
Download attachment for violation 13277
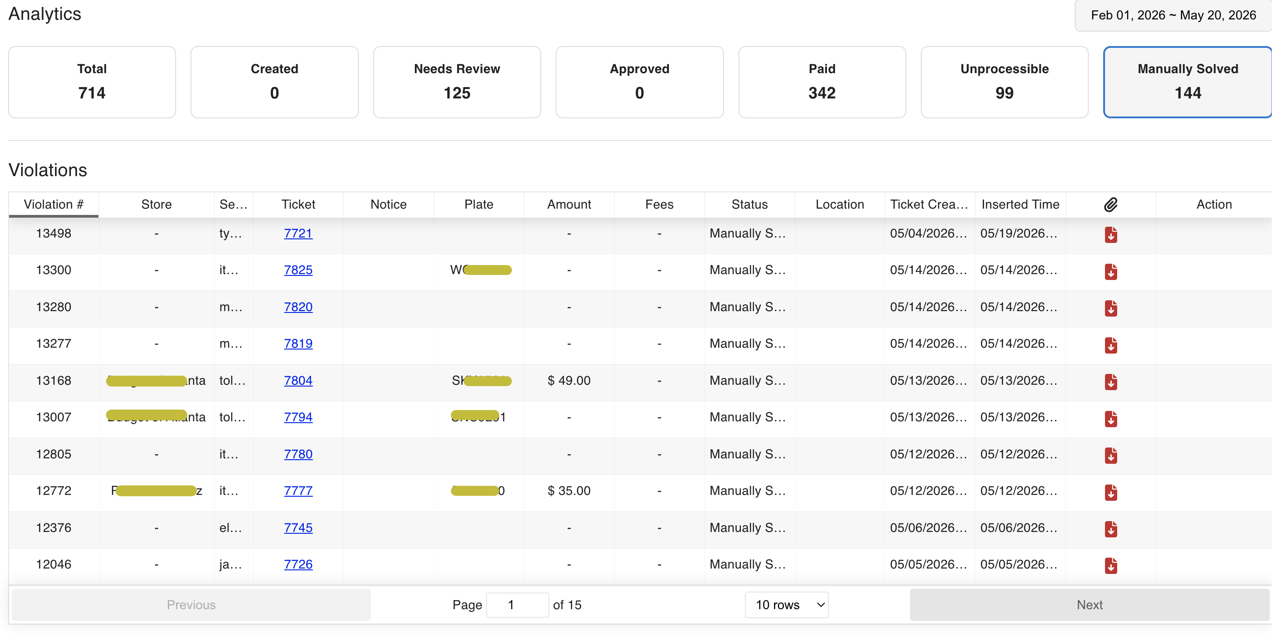tap(1110, 345)
